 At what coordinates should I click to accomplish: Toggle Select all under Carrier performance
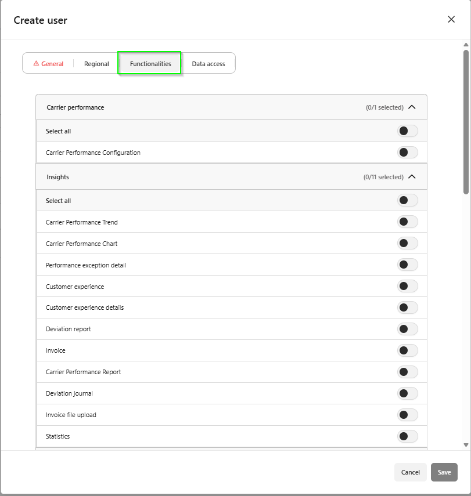407,131
